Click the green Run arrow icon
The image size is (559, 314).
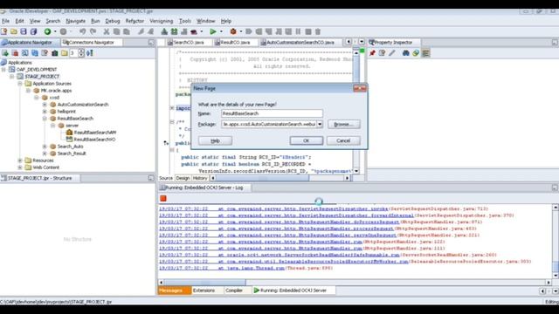coord(213,31)
